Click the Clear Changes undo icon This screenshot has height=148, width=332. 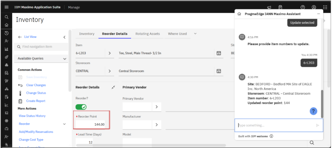click(x=20, y=85)
